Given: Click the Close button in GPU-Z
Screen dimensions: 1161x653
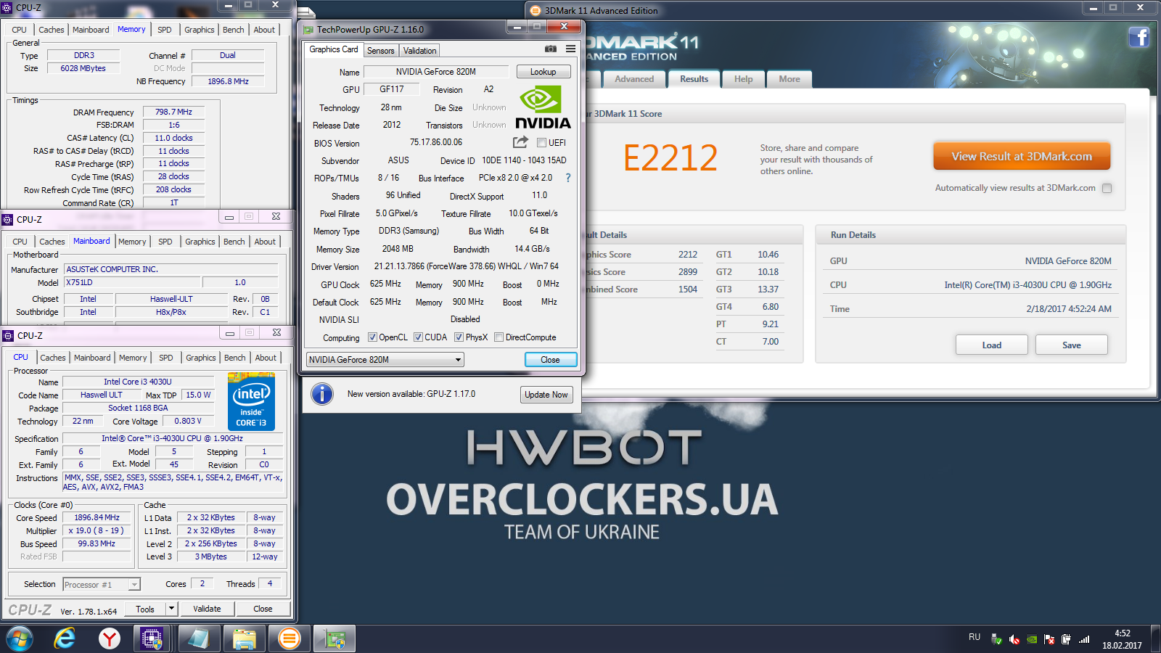Looking at the screenshot, I should [550, 360].
